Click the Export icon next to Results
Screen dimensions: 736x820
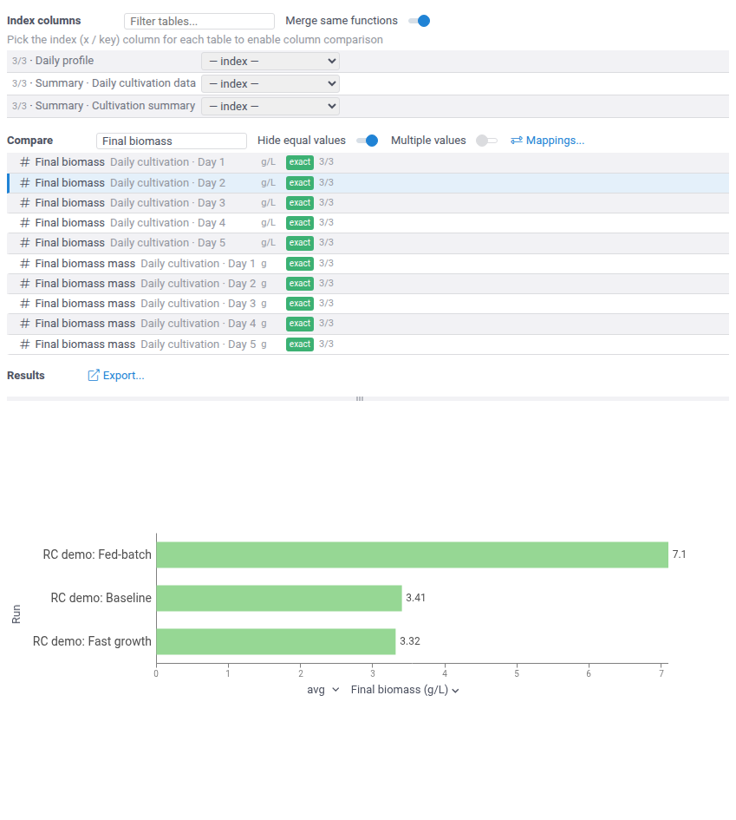(x=93, y=376)
